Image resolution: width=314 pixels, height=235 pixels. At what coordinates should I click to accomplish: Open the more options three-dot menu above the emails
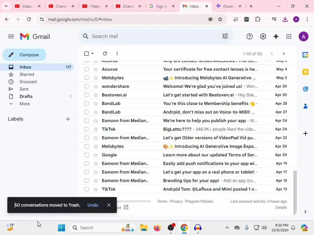117,54
